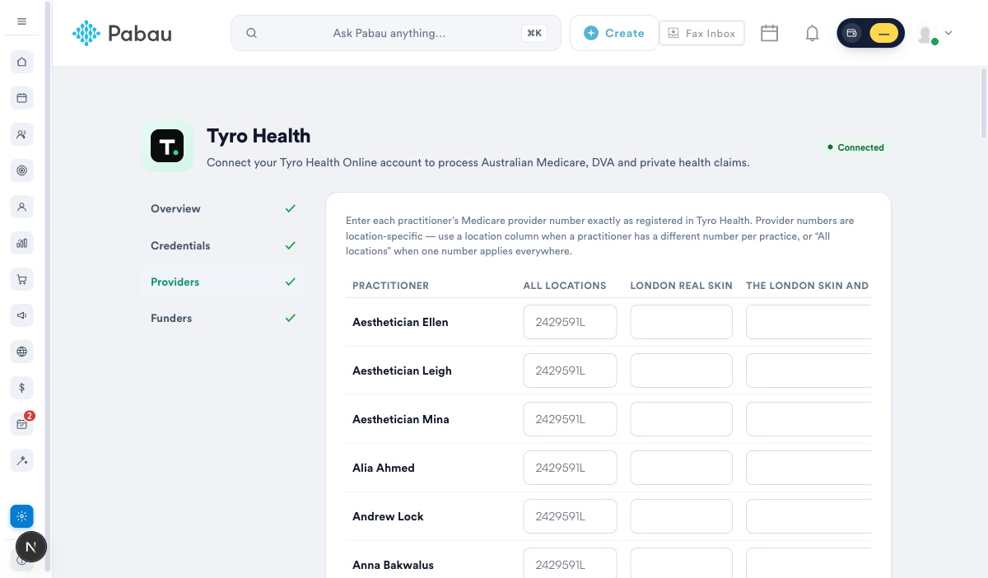Click the PRACTITIONER column header
This screenshot has height=578, width=988.
pyautogui.click(x=390, y=286)
